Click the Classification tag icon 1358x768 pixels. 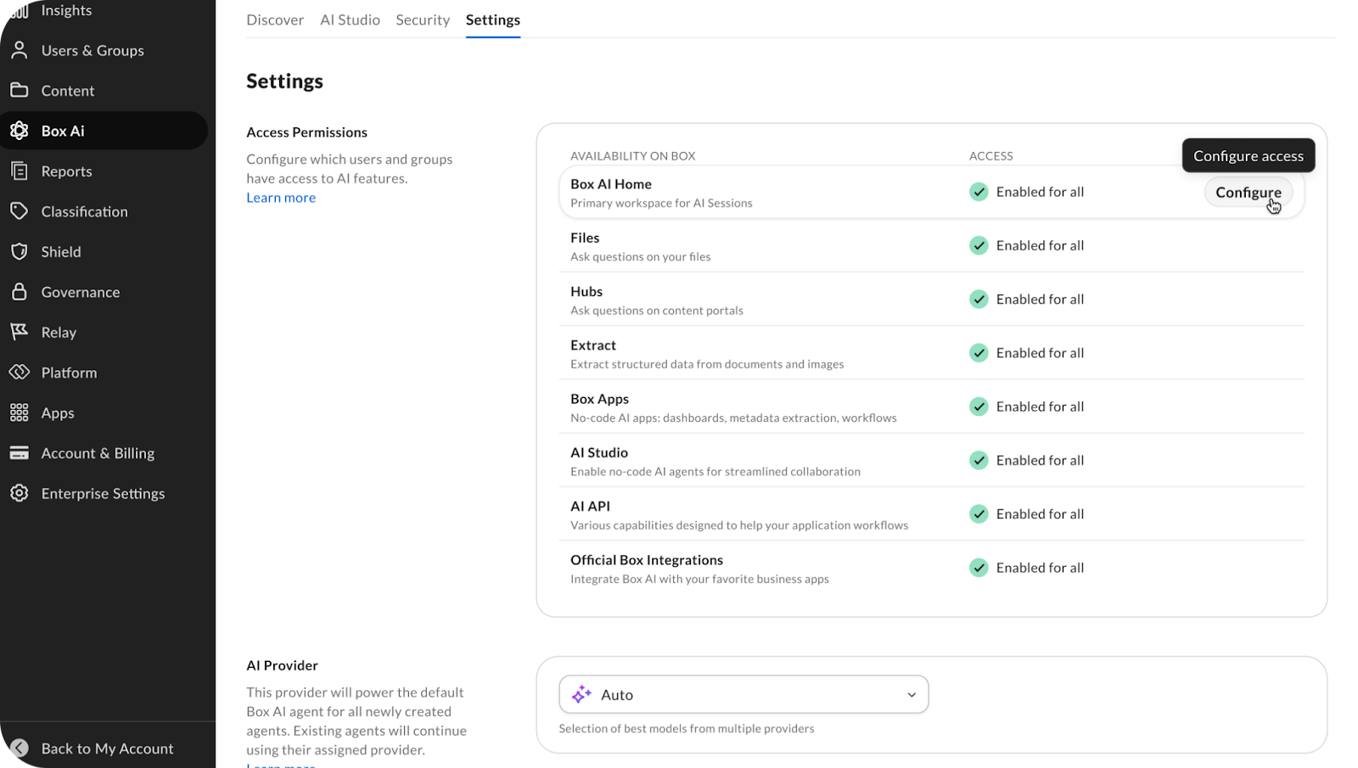coord(19,211)
